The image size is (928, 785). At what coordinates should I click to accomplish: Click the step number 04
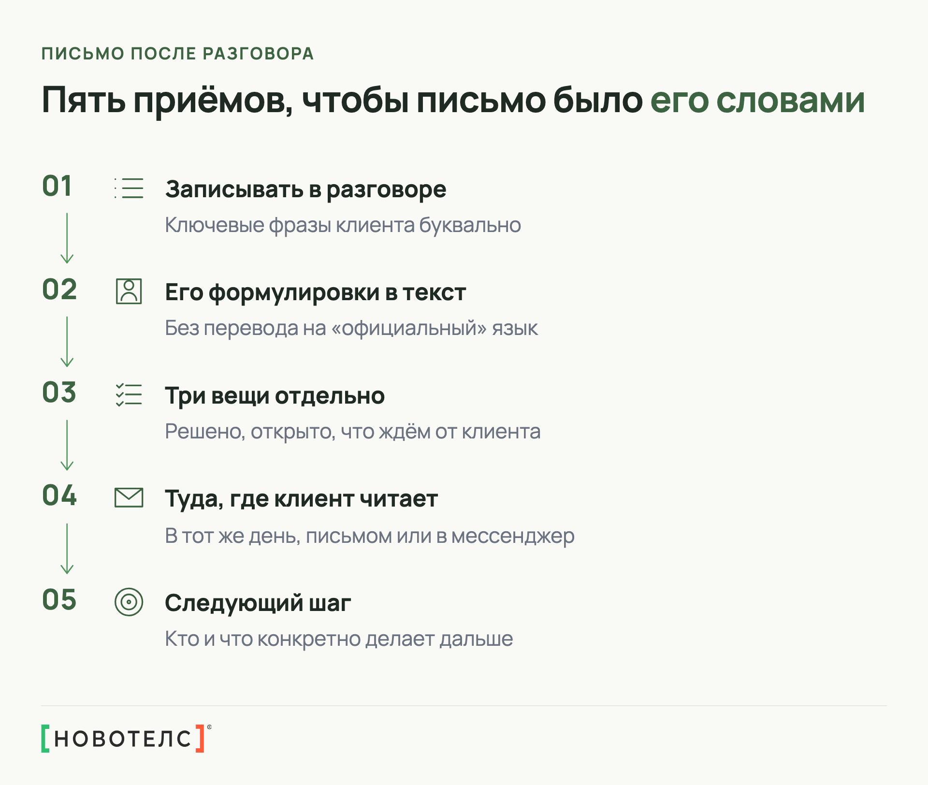click(59, 495)
